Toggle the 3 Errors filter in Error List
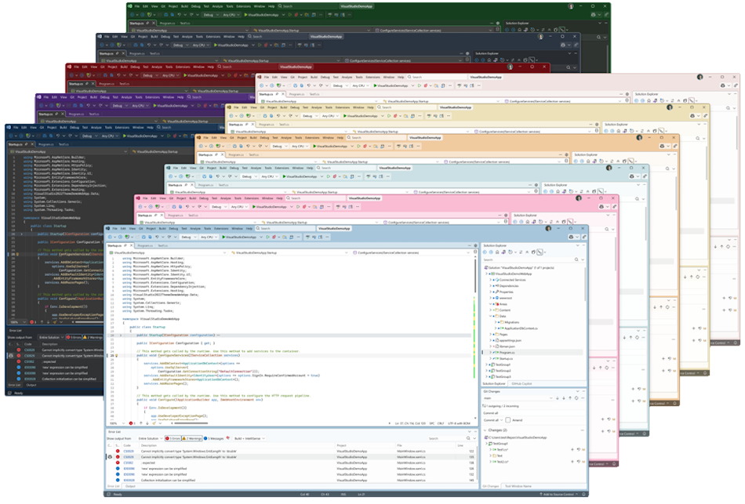Screen dimensions: 745x504 tap(174, 438)
